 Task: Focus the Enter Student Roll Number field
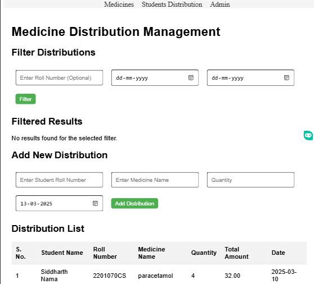point(59,180)
